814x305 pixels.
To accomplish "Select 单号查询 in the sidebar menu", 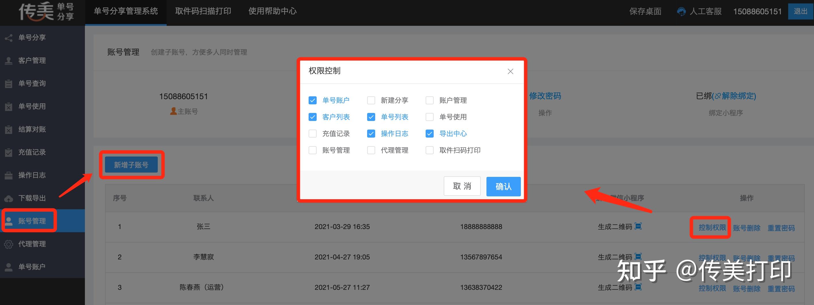I will (42, 84).
